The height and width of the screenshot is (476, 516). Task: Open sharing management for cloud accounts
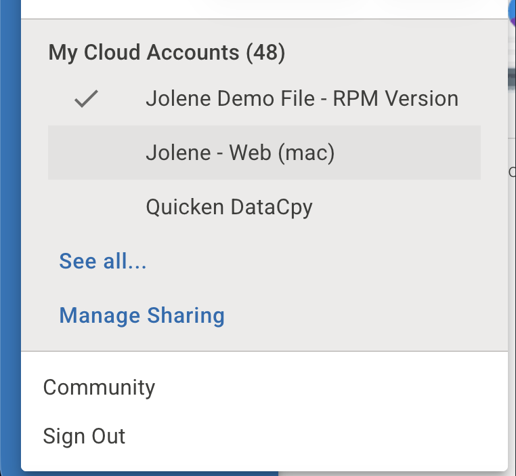142,315
